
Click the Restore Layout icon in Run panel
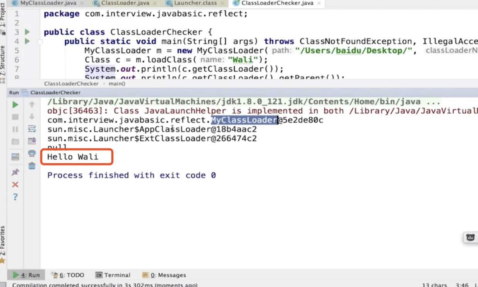(x=15, y=156)
